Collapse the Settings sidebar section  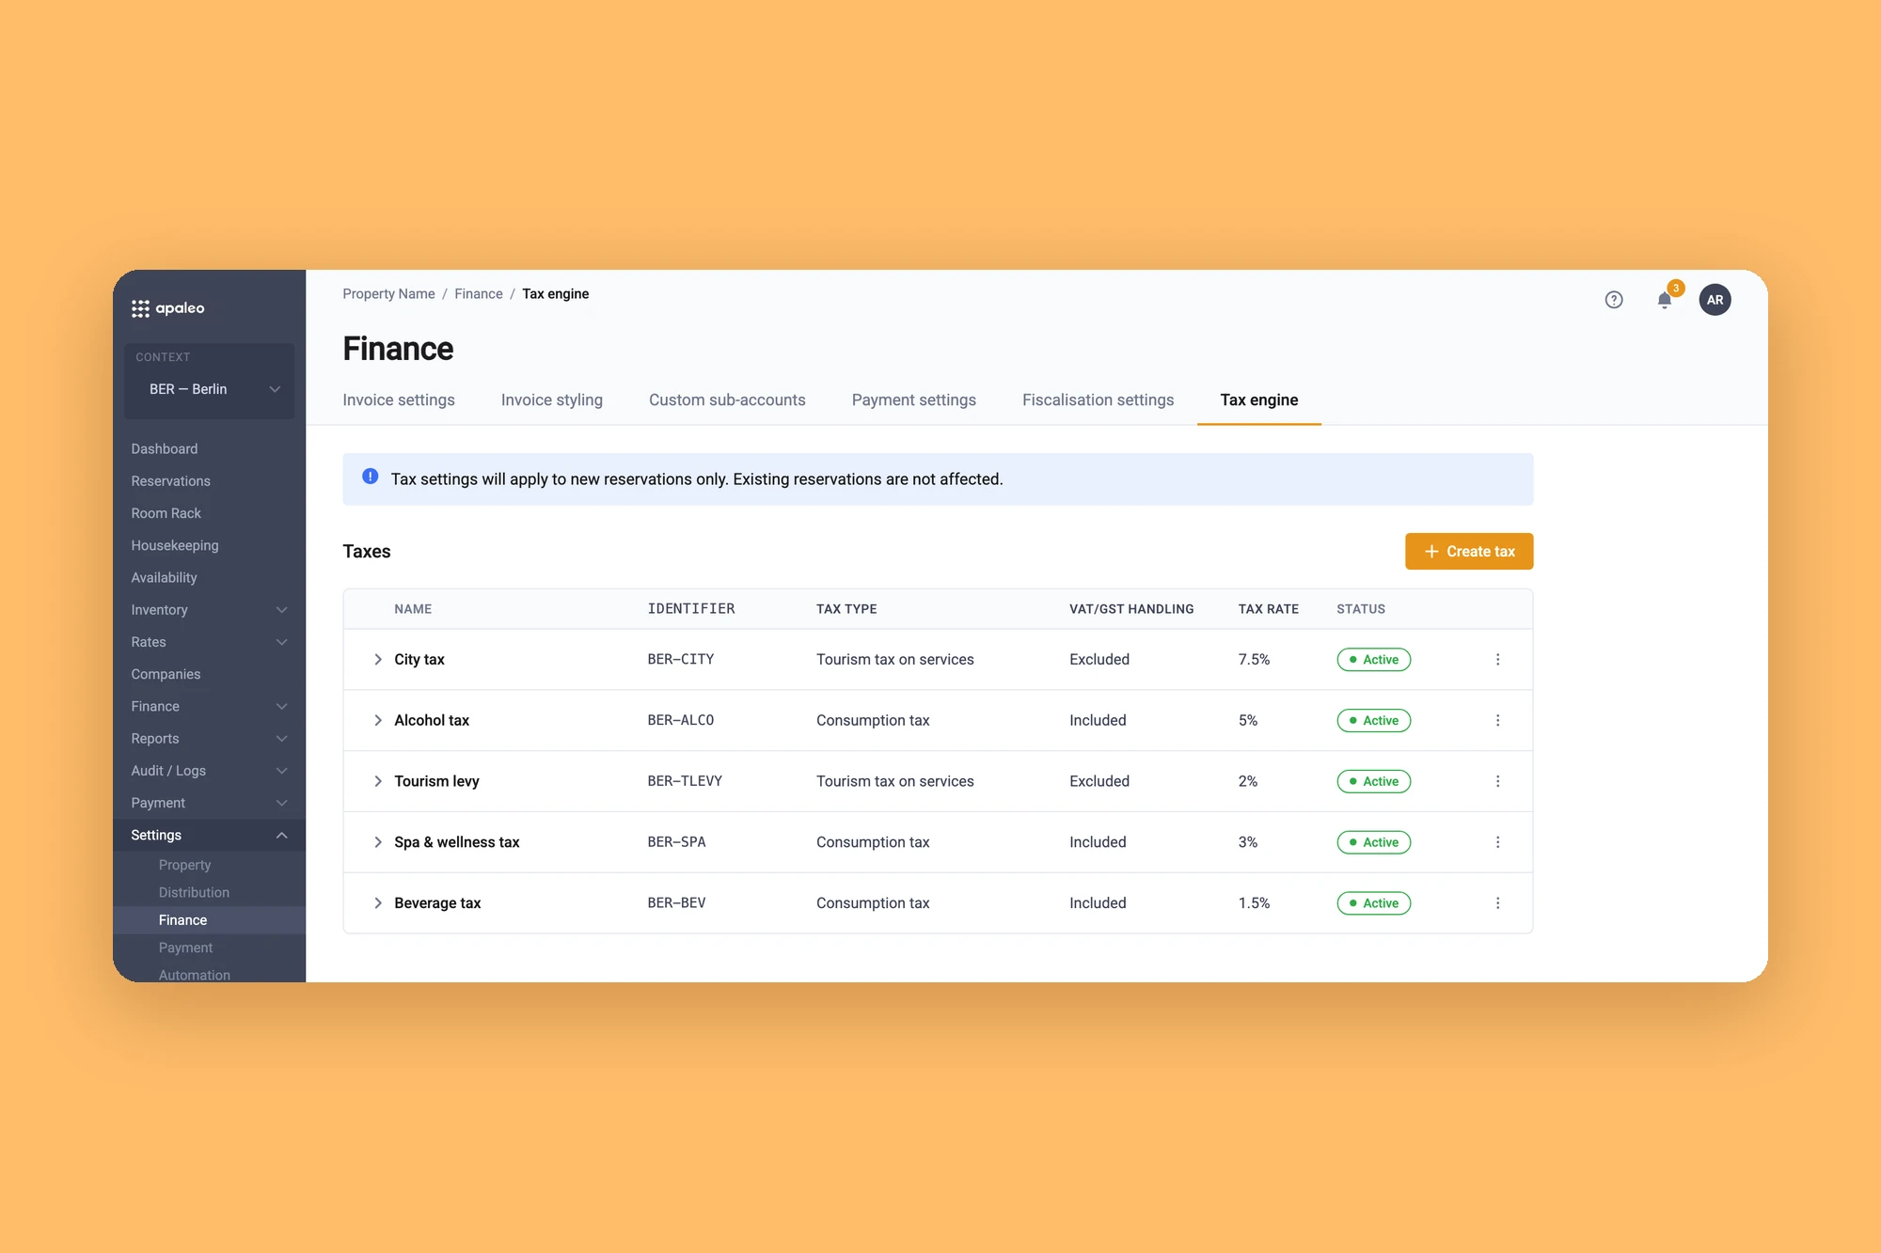pyautogui.click(x=209, y=836)
